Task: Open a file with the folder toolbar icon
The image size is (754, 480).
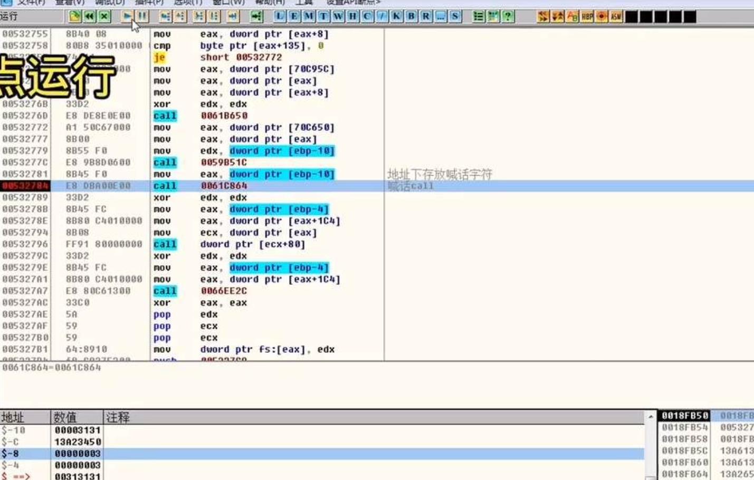Action: (x=75, y=16)
